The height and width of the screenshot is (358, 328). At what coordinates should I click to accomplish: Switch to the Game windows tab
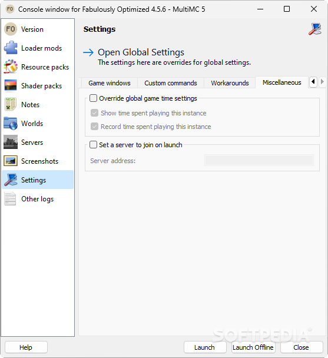[110, 83]
